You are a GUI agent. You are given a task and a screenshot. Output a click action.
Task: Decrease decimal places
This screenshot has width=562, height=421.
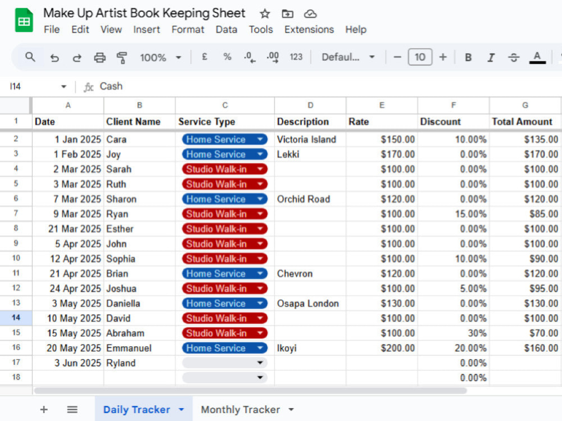[250, 57]
